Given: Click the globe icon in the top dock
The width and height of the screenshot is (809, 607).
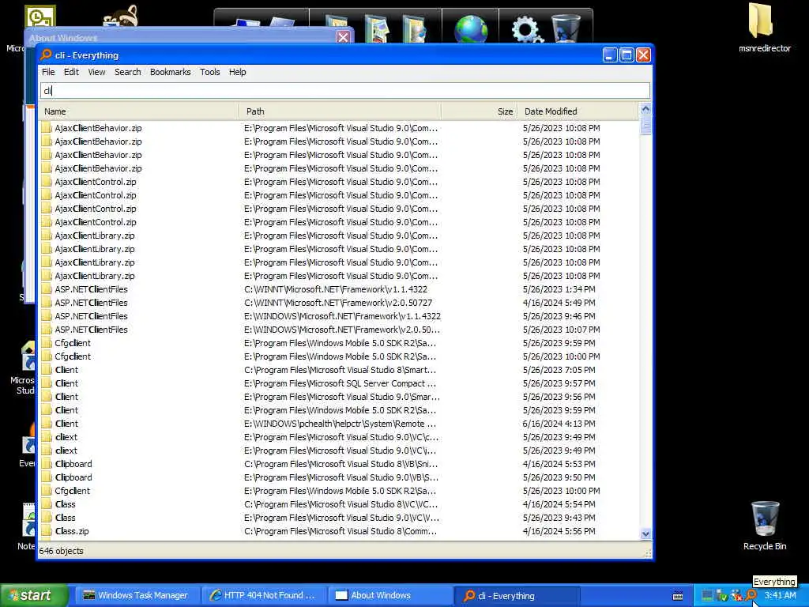Looking at the screenshot, I should [471, 29].
